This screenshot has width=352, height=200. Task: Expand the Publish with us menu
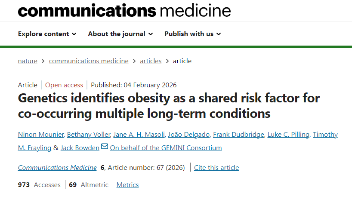(192, 34)
